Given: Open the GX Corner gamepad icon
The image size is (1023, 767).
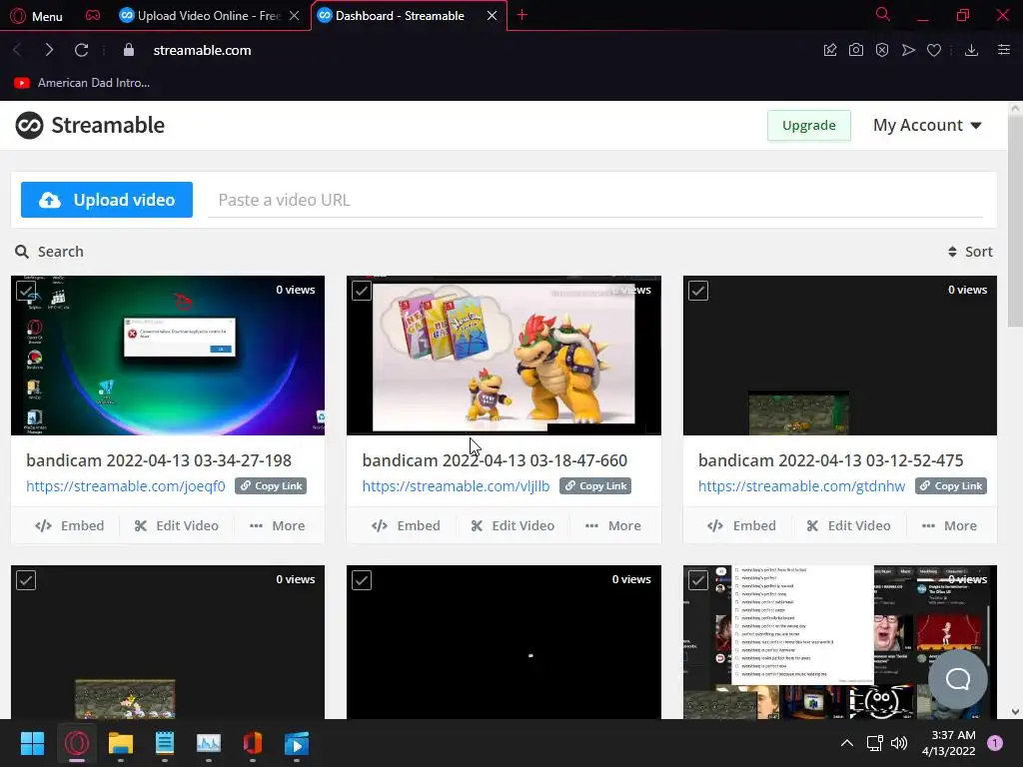Looking at the screenshot, I should [93, 15].
